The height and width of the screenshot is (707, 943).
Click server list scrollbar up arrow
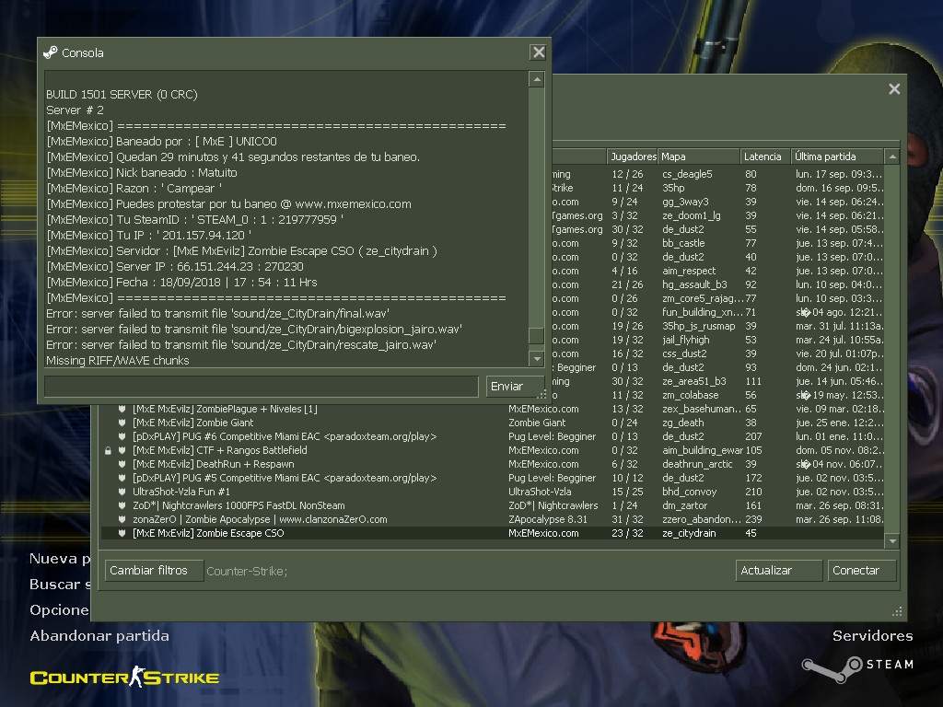pos(892,156)
